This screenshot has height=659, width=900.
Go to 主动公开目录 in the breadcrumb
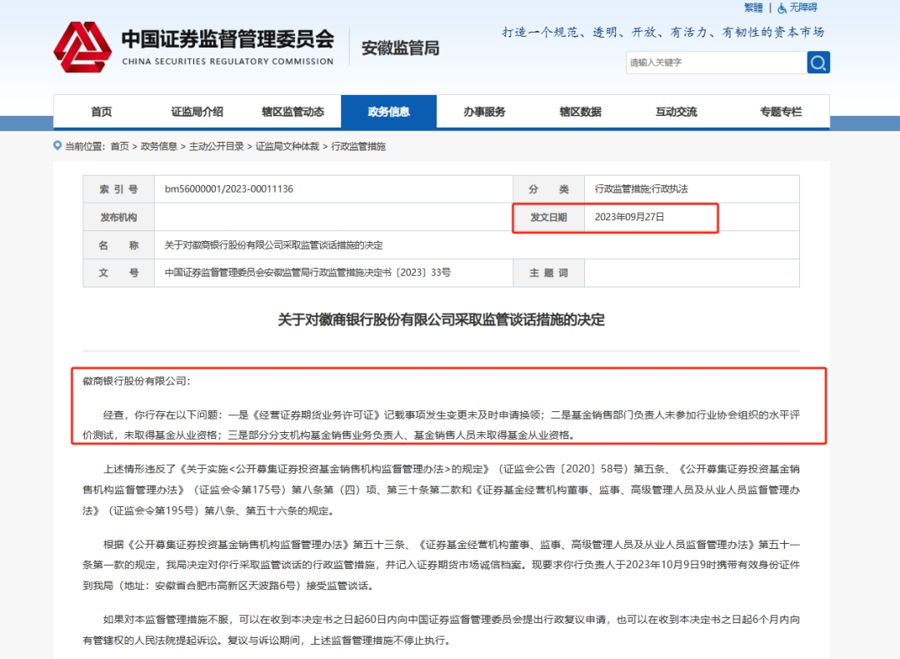pyautogui.click(x=217, y=147)
